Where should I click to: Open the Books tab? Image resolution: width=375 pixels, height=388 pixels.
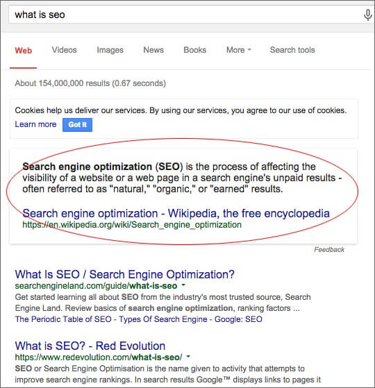[x=195, y=50]
